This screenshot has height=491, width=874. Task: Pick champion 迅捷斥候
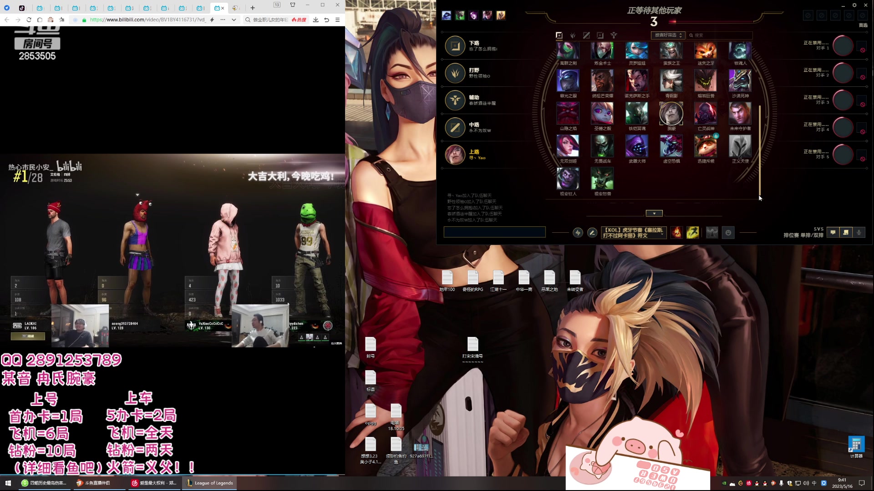point(706,146)
